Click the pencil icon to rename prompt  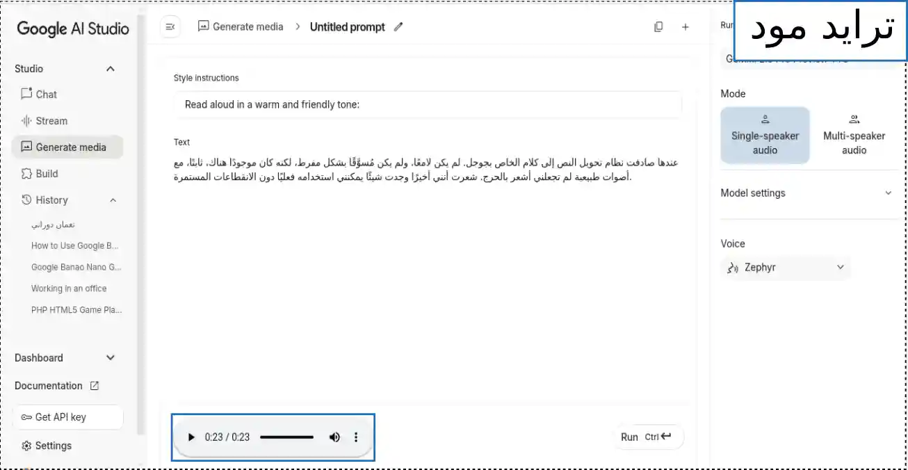[x=398, y=27]
